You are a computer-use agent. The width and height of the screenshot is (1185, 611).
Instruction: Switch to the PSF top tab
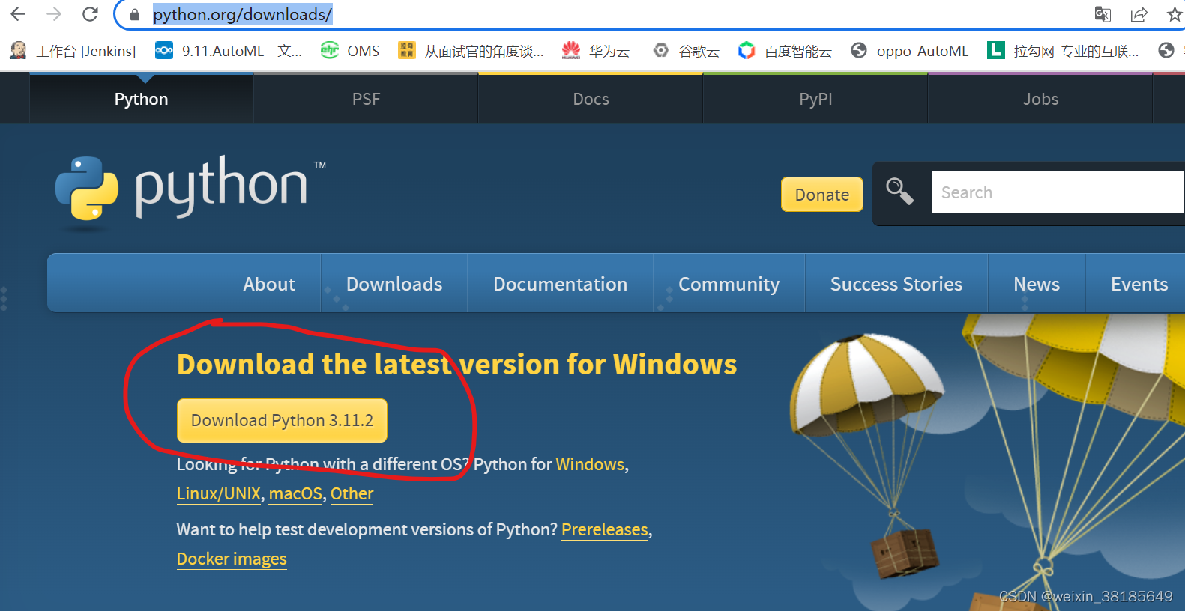[366, 99]
